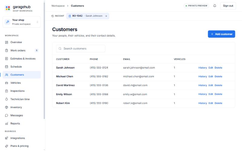The image size is (242, 151).
Task: Close the RO-1042 Sarah Johnson recent chip
Action: pos(106,16)
